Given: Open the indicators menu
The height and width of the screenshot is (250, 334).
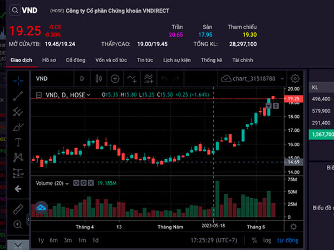Looking at the screenshot, I should (x=132, y=79).
